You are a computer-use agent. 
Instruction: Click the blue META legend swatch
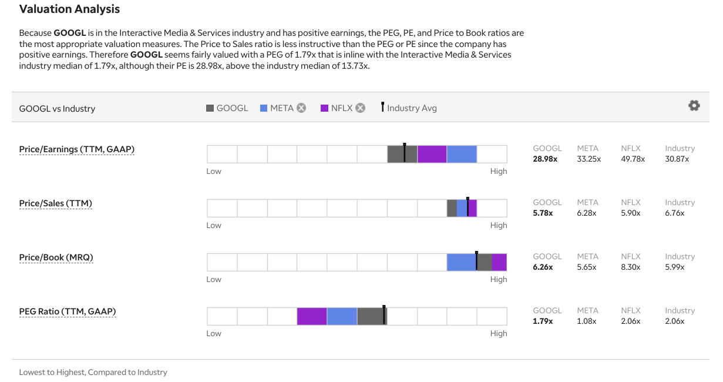point(264,108)
